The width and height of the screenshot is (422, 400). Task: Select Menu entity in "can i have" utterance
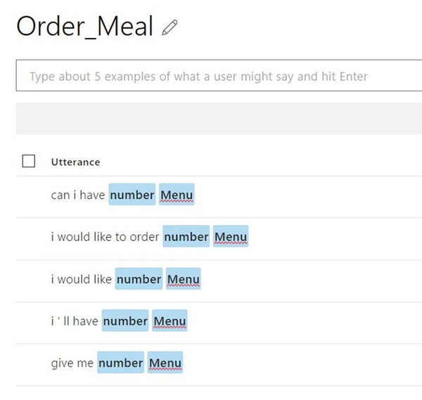[176, 195]
